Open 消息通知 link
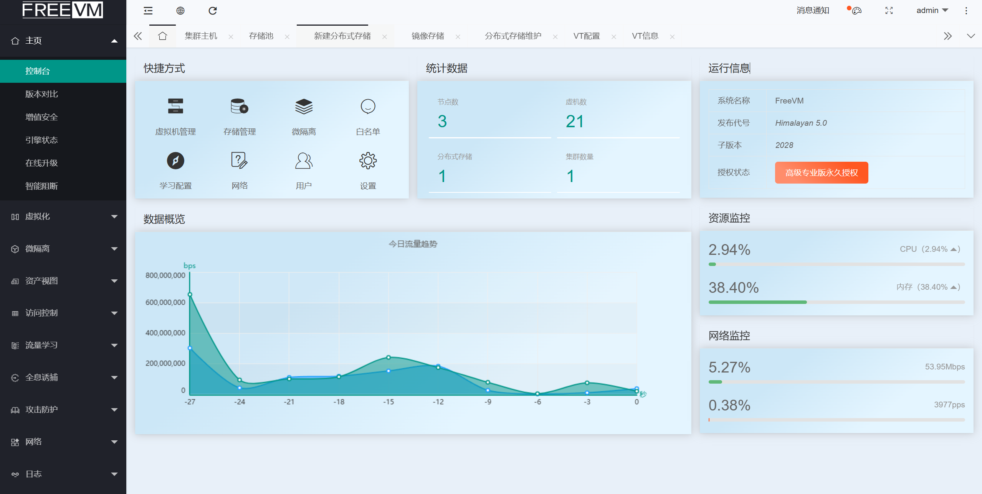Screen dimensions: 982x494 click(x=812, y=10)
